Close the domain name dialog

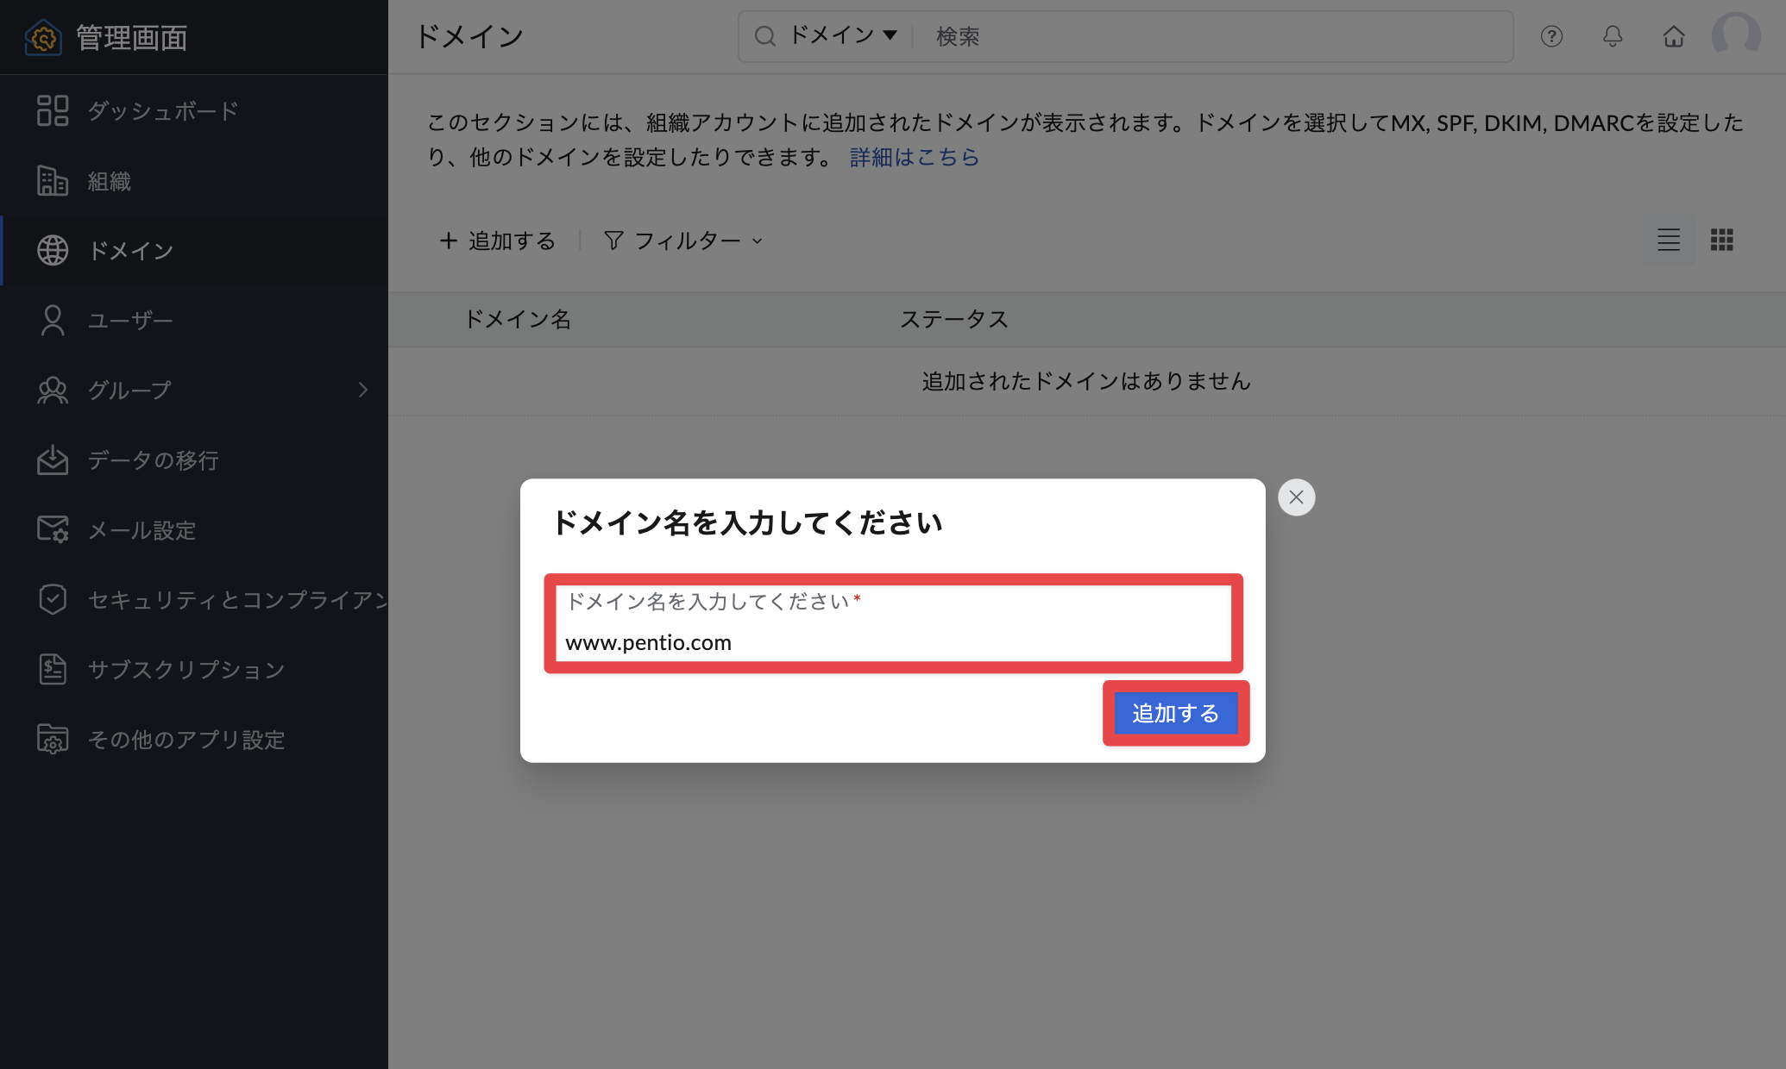tap(1296, 497)
